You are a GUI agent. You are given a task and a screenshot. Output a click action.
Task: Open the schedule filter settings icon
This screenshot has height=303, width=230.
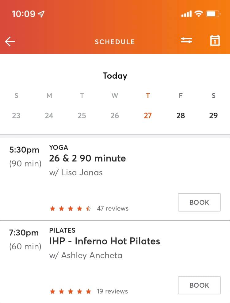click(x=186, y=41)
